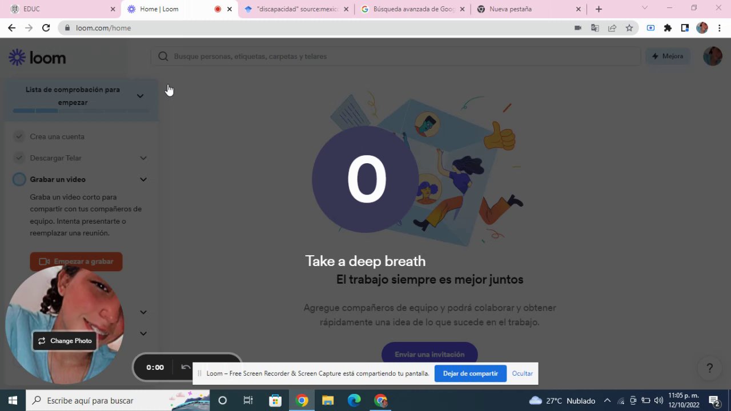Image resolution: width=731 pixels, height=411 pixels.
Task: Toggle the Chrome side panel icon
Action: (685, 27)
